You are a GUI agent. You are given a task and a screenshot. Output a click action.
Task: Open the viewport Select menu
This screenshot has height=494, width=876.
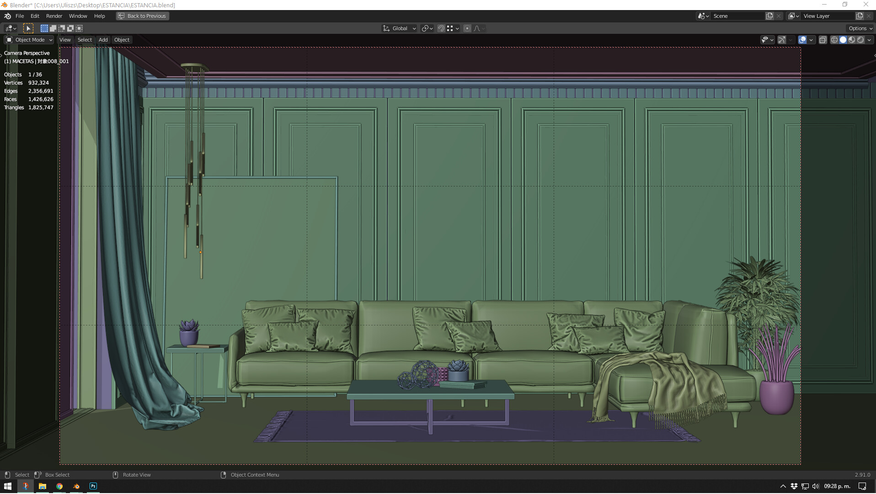(x=85, y=40)
